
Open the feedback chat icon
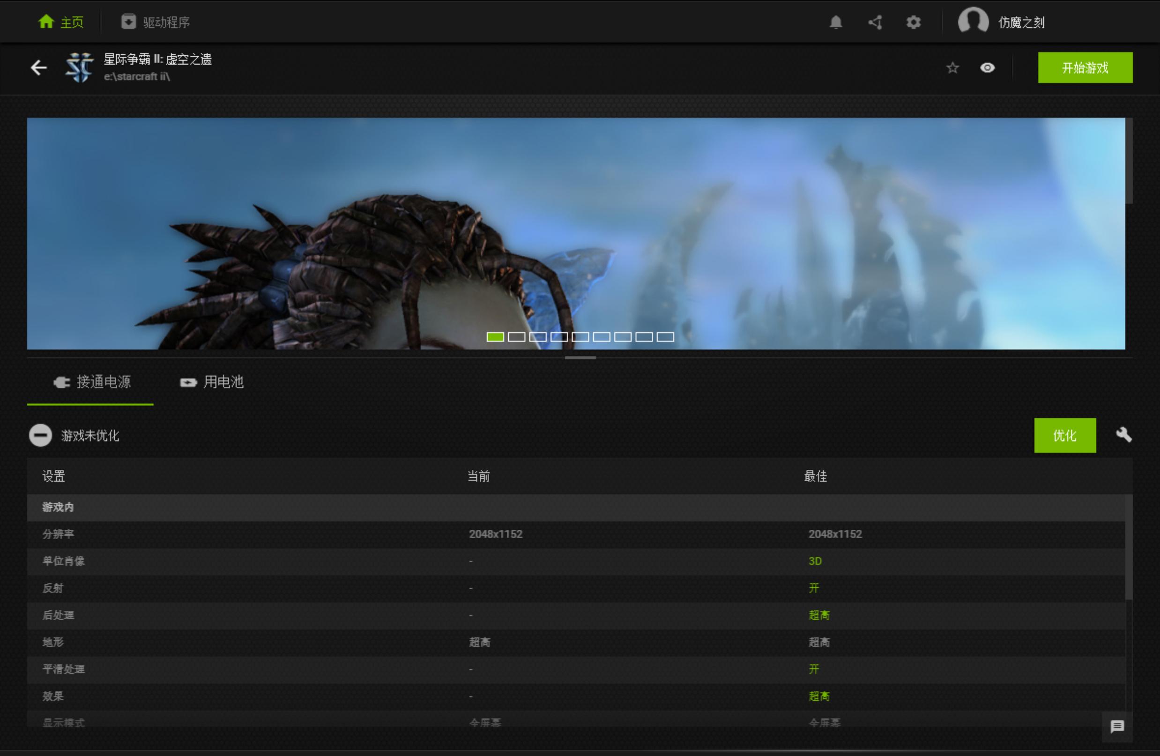pos(1117,726)
